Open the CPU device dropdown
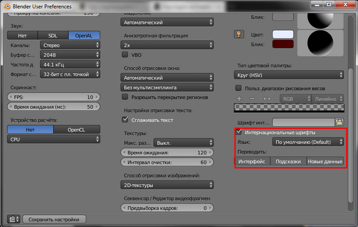The image size is (358, 227). pos(54,139)
